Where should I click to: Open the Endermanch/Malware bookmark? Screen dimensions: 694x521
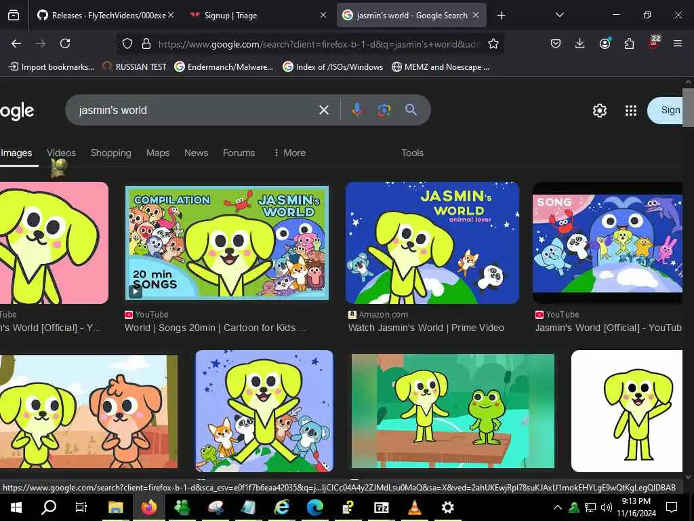click(224, 67)
